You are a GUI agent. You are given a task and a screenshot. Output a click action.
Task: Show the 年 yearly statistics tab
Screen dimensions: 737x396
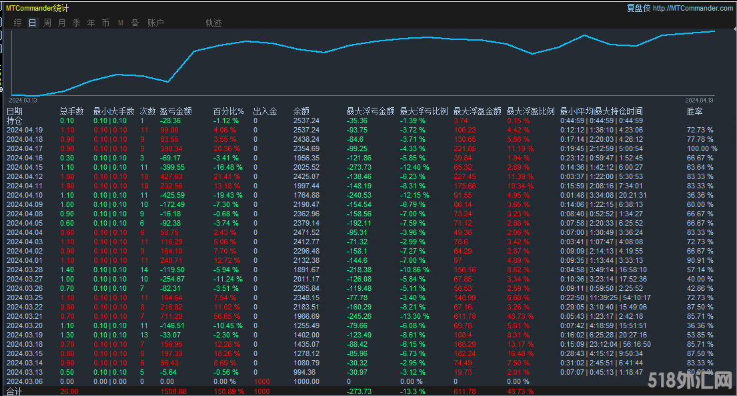point(91,23)
